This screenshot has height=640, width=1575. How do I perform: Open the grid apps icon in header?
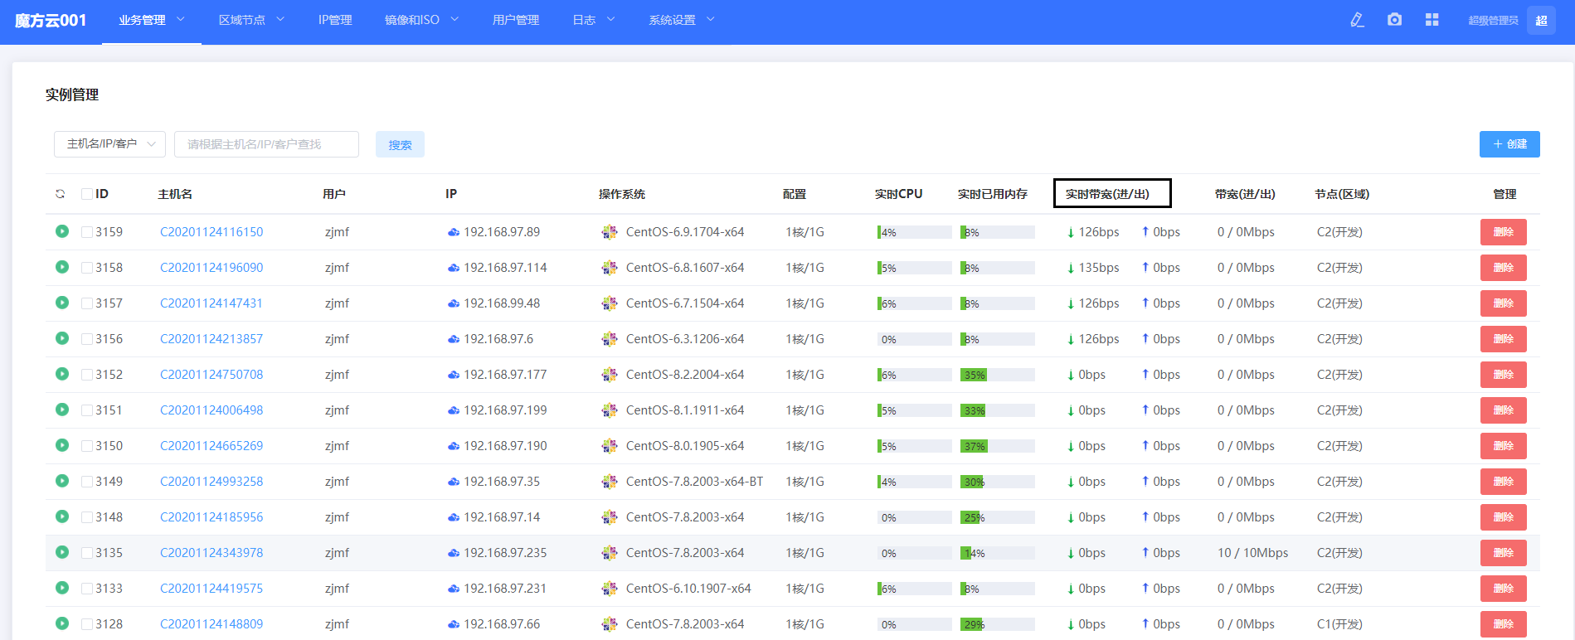(x=1432, y=20)
